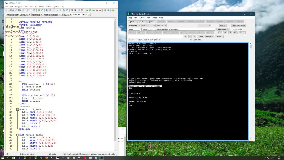
Task: Click the Disconnect button
Action: coord(223,29)
